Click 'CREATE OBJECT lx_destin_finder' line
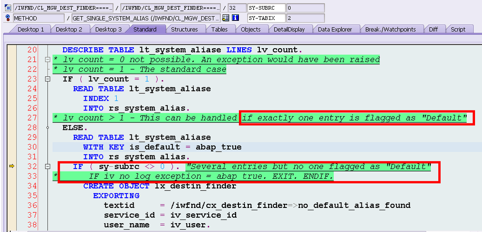The width and height of the screenshot is (482, 232). (160, 186)
